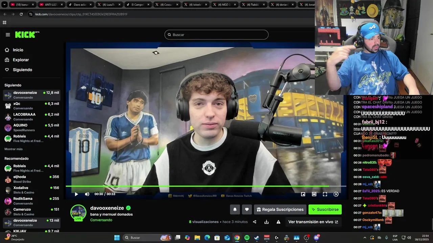Enter fullscreen on the video player

[x=325, y=194]
